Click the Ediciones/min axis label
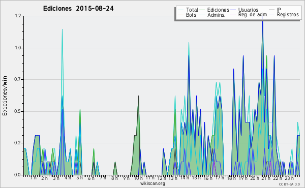Image resolution: width=305 pixels, height=188 pixels. tap(5, 96)
